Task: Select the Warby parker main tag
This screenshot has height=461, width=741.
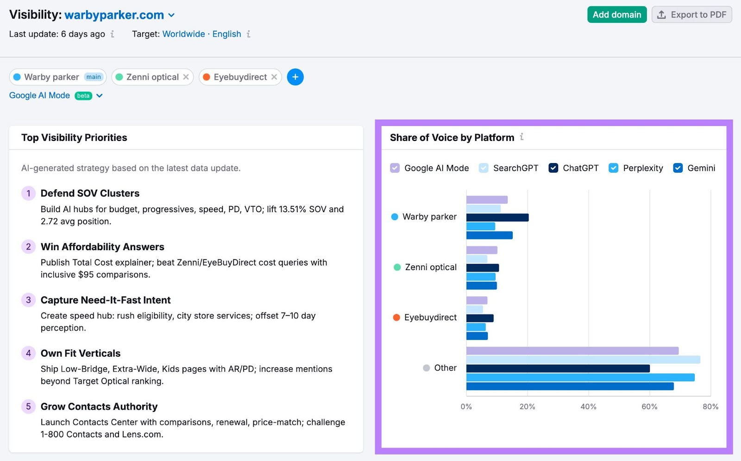Action: point(57,77)
